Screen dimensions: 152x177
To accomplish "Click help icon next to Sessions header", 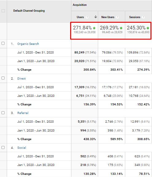I will point(143,17).
